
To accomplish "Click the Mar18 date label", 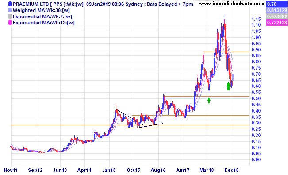I will click(x=207, y=170).
